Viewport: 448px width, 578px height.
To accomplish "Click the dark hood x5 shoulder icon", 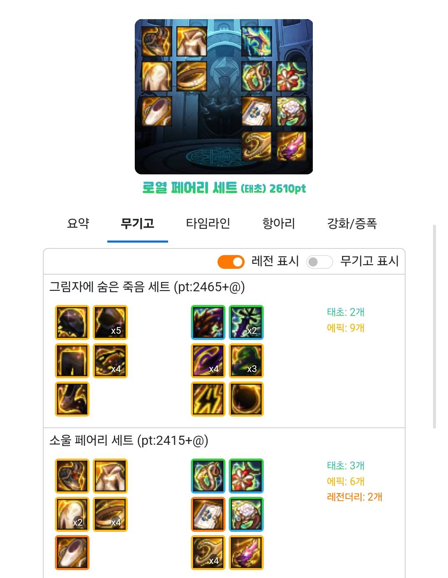I will [x=110, y=322].
